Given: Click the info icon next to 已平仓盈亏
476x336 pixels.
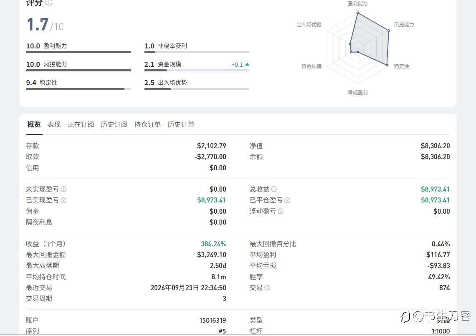Looking at the screenshot, I should pyautogui.click(x=287, y=200).
